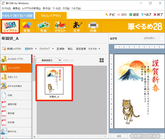Select みんなのレイアウト category
165x139 pixels.
(x=16, y=59)
